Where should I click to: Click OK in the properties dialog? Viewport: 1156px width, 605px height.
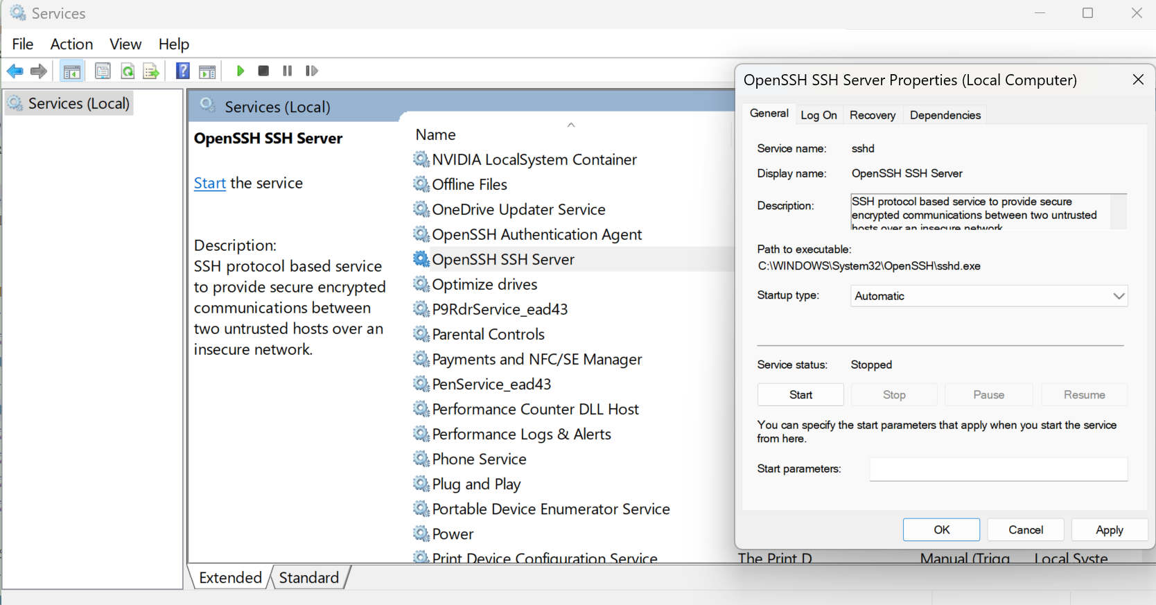(941, 530)
